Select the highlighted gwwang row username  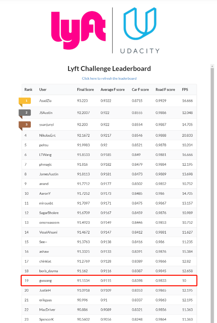[x=45, y=281]
